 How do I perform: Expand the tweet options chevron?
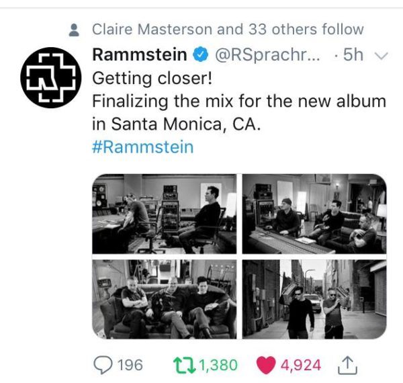[381, 56]
